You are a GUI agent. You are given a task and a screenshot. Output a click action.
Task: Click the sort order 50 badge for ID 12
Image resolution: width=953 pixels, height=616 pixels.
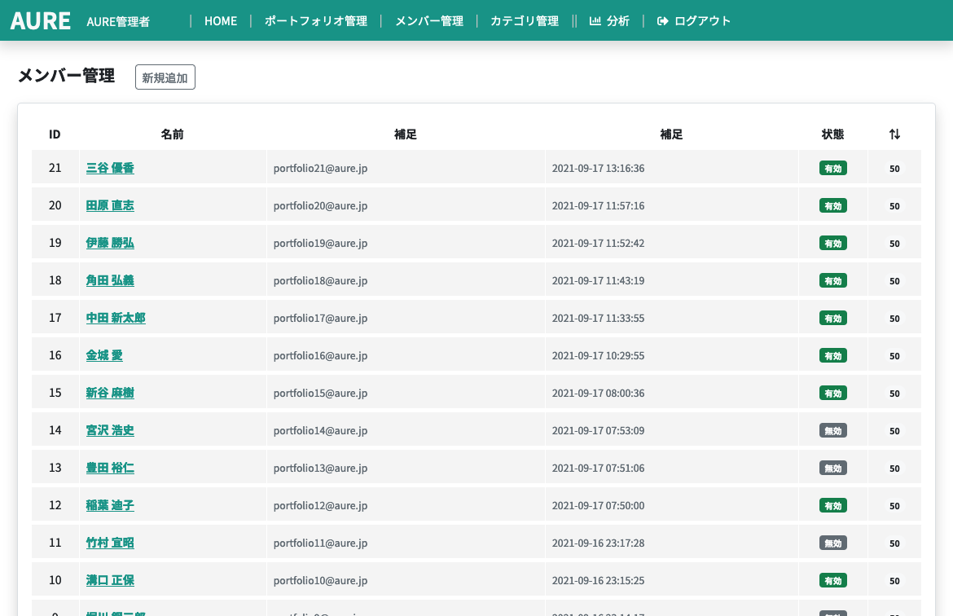click(894, 506)
